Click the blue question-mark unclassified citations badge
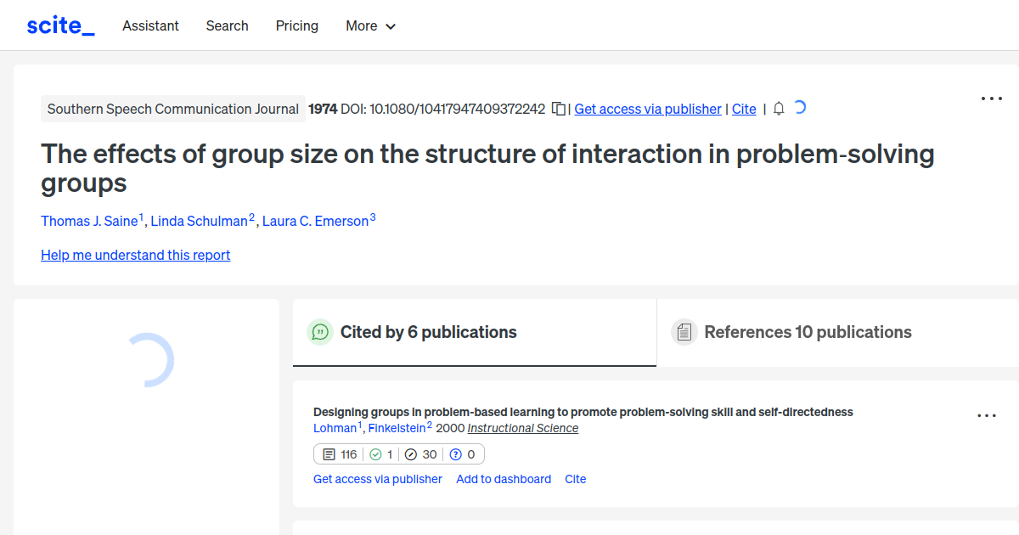 click(x=463, y=453)
